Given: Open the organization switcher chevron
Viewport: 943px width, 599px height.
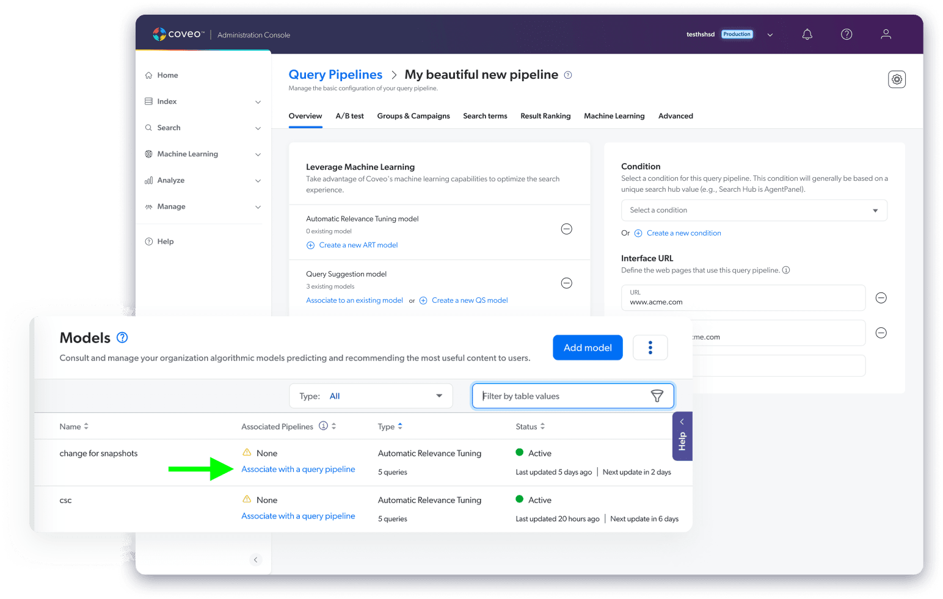Looking at the screenshot, I should pos(770,35).
